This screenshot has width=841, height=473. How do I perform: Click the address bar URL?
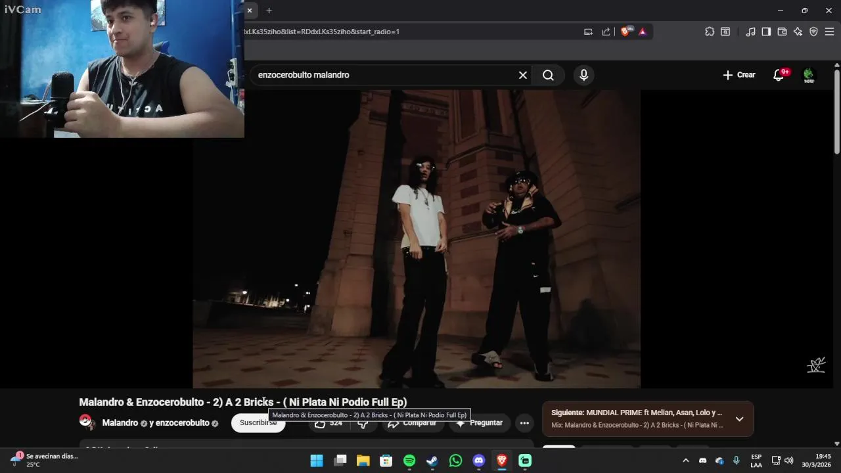click(322, 32)
